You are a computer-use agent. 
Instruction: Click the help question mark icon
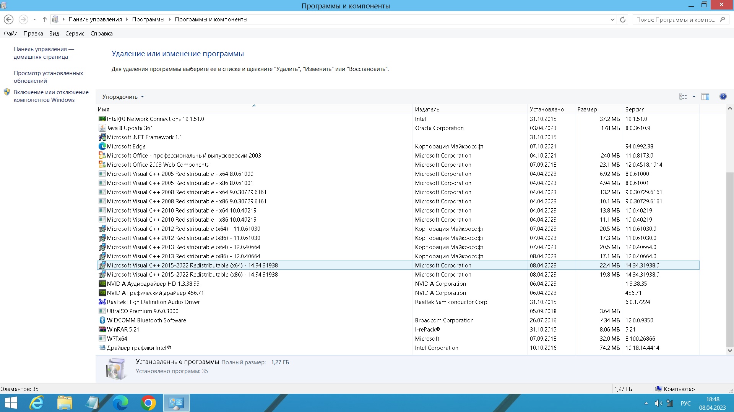pos(723,97)
